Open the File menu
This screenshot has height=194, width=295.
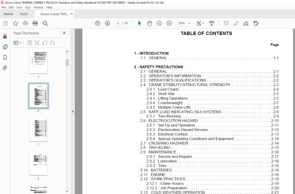click(3, 7)
